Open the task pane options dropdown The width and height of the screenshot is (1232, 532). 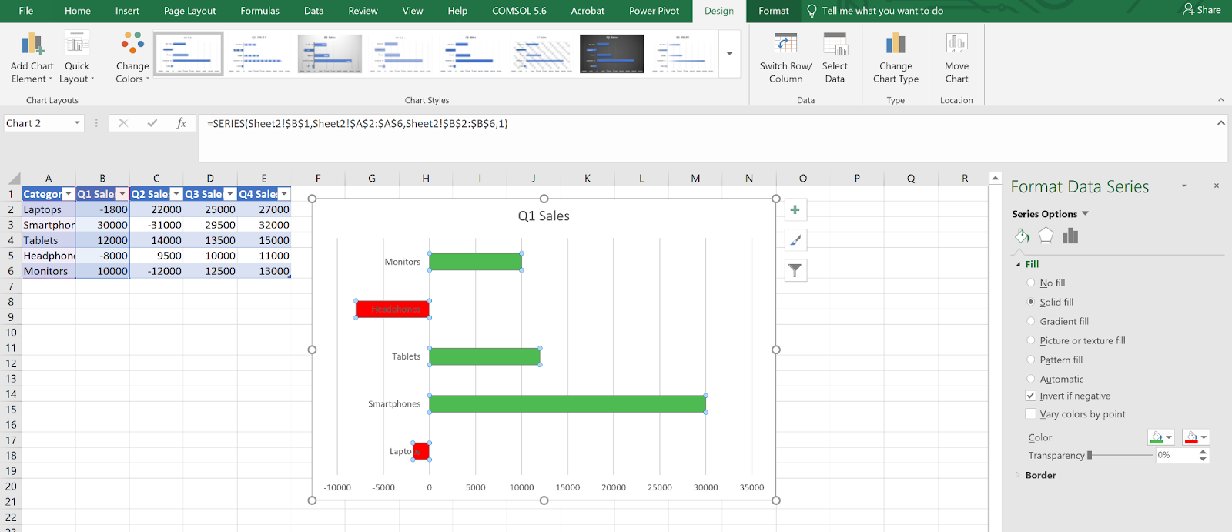[x=1184, y=186]
